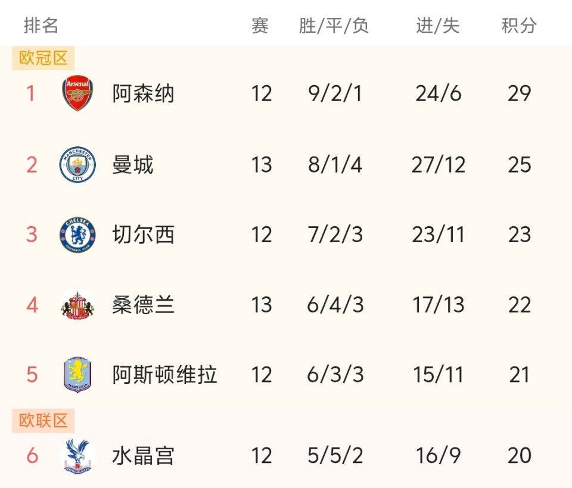
Task: Open team page for 阿斯顿维拉
Action: [164, 375]
